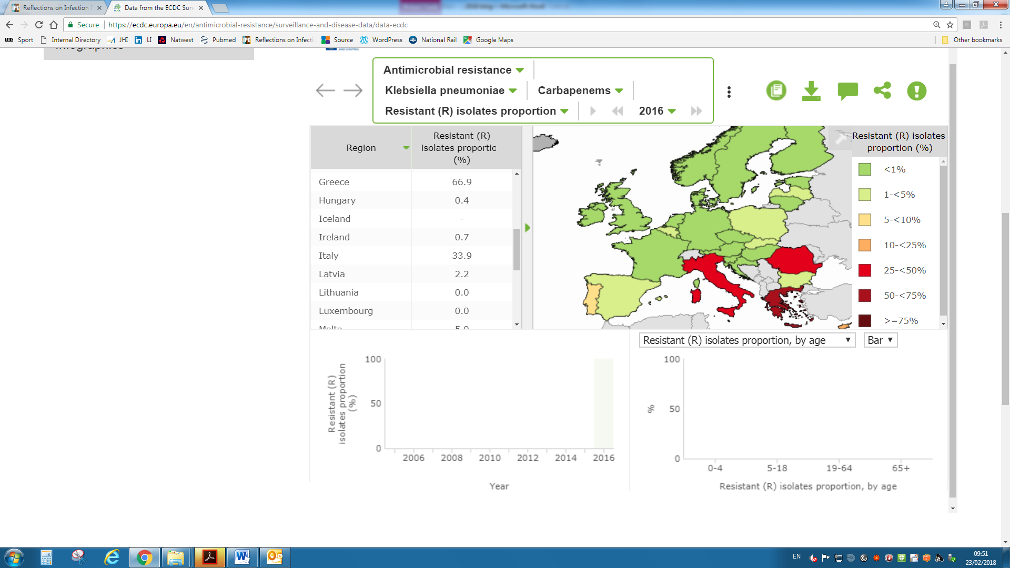Click the green comment bubble icon
This screenshot has width=1010, height=568.
click(847, 91)
